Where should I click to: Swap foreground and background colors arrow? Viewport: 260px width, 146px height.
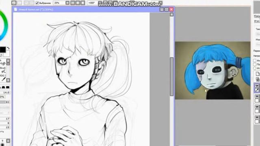pos(8,48)
